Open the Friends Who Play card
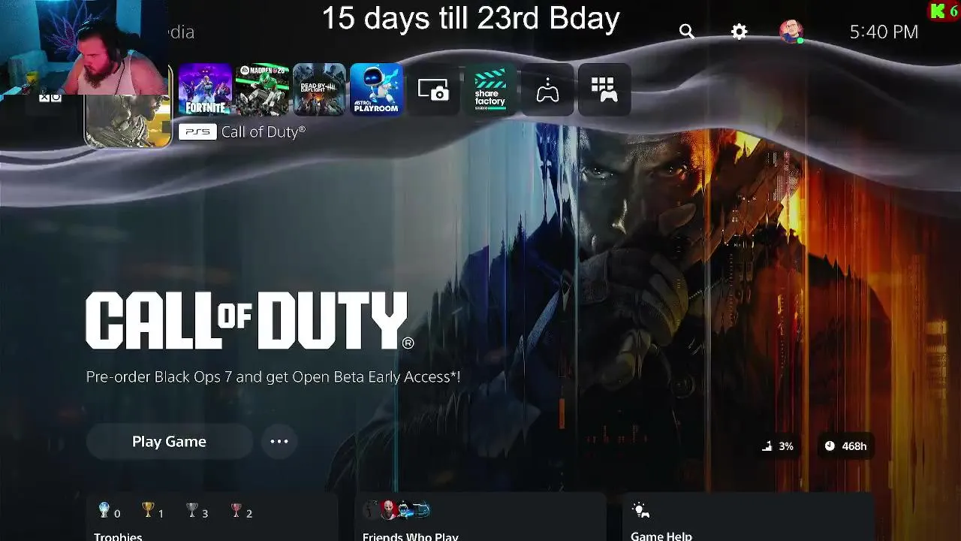Screen dimensions: 961x541 [480, 517]
